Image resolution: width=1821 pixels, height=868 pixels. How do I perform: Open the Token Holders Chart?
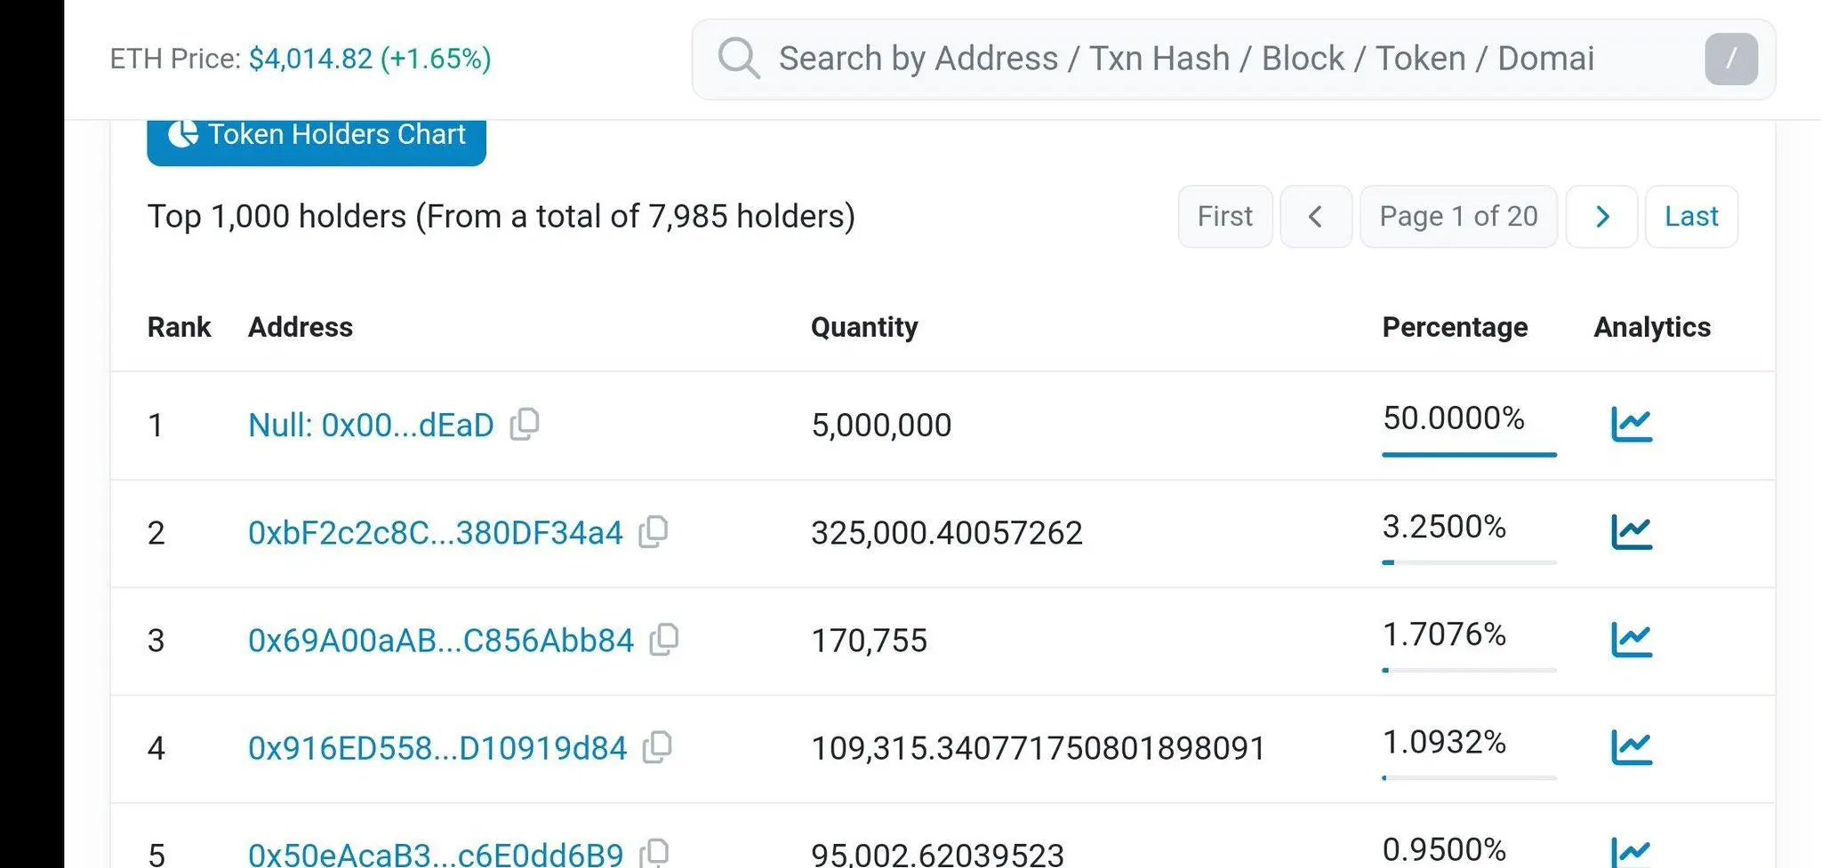317,136
